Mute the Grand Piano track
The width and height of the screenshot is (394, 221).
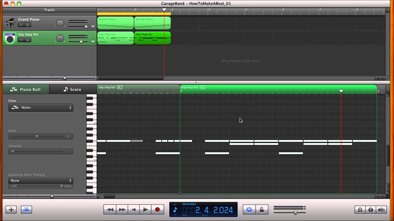click(x=21, y=25)
